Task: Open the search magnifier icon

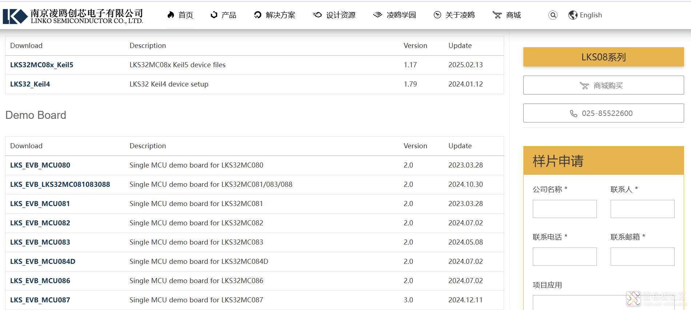Action: click(553, 15)
